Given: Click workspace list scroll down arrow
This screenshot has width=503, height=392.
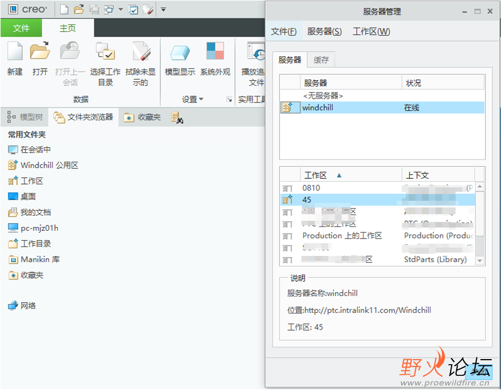Looking at the screenshot, I should [x=480, y=261].
